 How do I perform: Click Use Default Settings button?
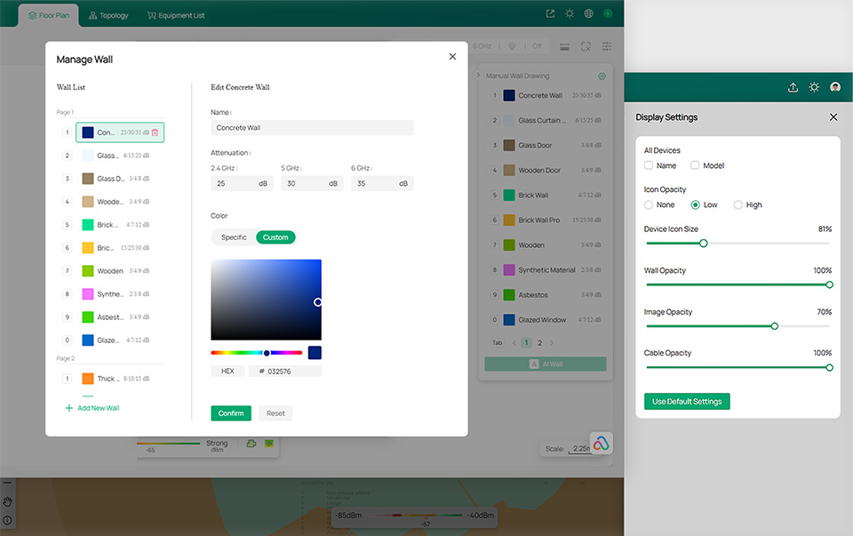(x=687, y=402)
